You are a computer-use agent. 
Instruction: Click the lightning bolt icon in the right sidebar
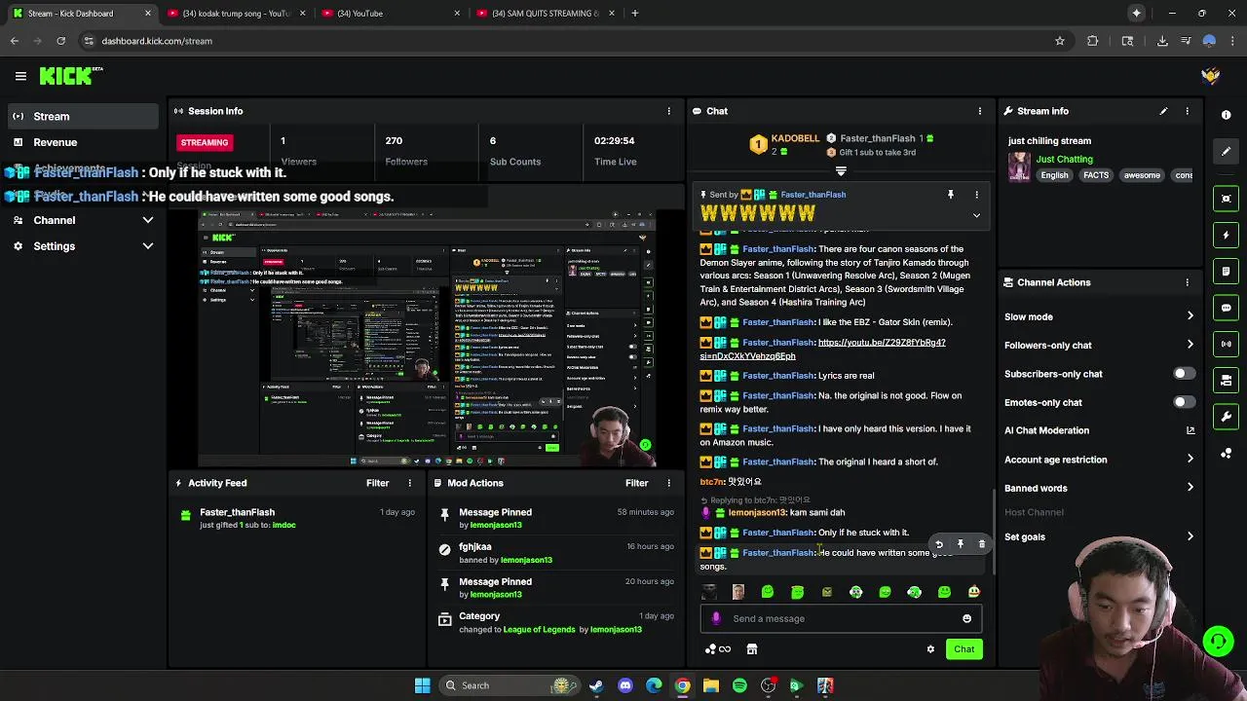1226,235
